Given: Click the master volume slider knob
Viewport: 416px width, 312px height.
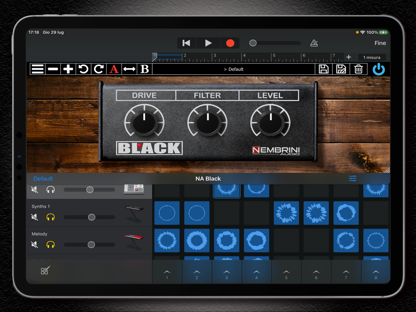Looking at the screenshot, I should (x=253, y=43).
